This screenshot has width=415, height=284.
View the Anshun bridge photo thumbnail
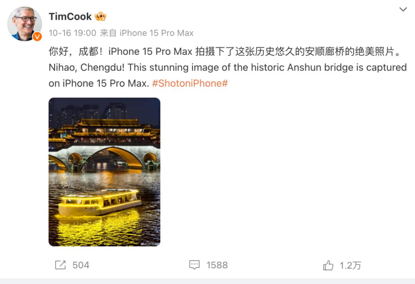coord(105,172)
